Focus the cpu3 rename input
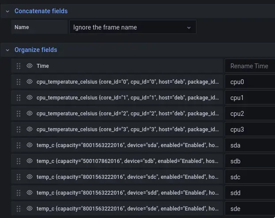 [x=250, y=129]
